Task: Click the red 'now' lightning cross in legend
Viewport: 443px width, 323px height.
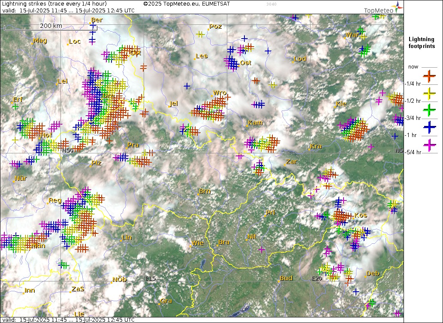Action: pyautogui.click(x=429, y=75)
